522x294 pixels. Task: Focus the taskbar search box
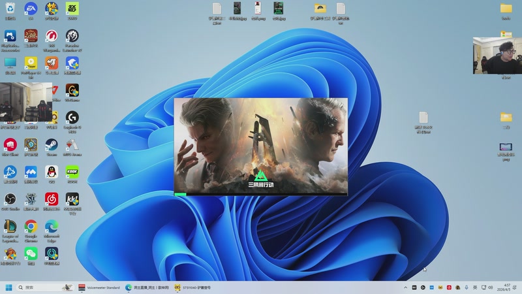tap(45, 287)
